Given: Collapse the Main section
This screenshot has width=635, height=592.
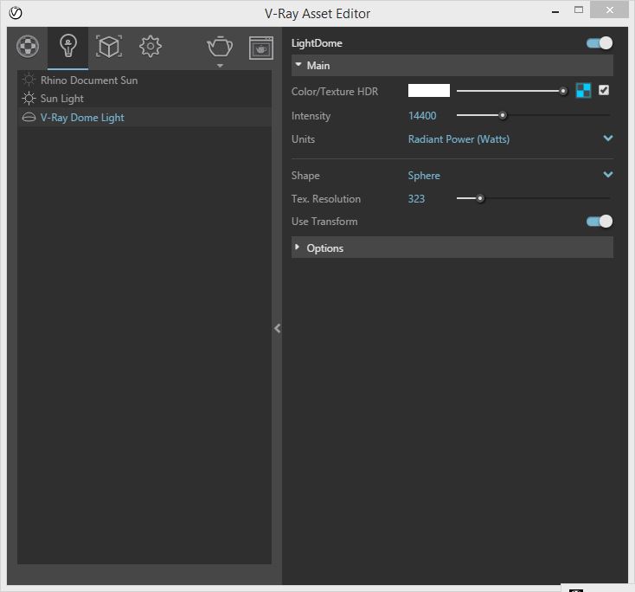Looking at the screenshot, I should tap(317, 66).
